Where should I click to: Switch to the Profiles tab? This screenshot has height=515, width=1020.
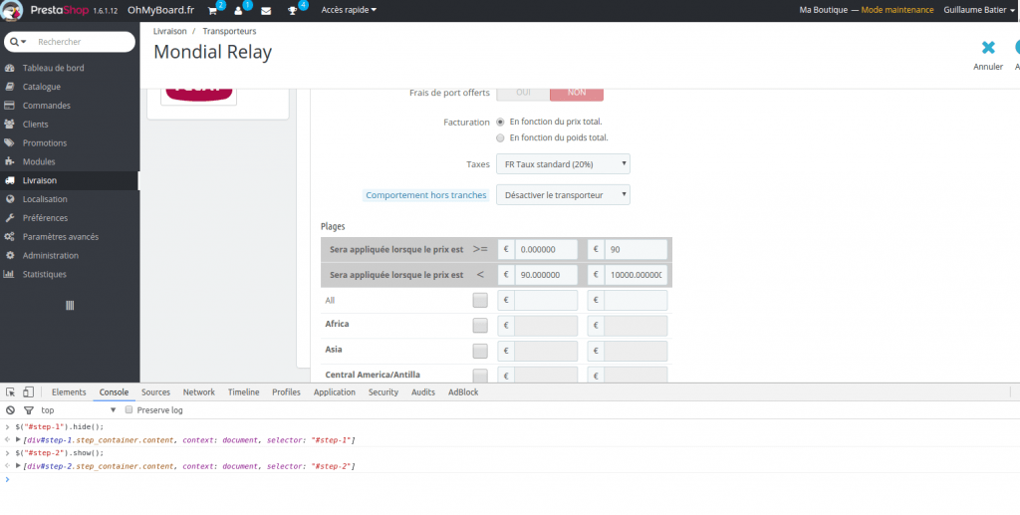(x=286, y=392)
